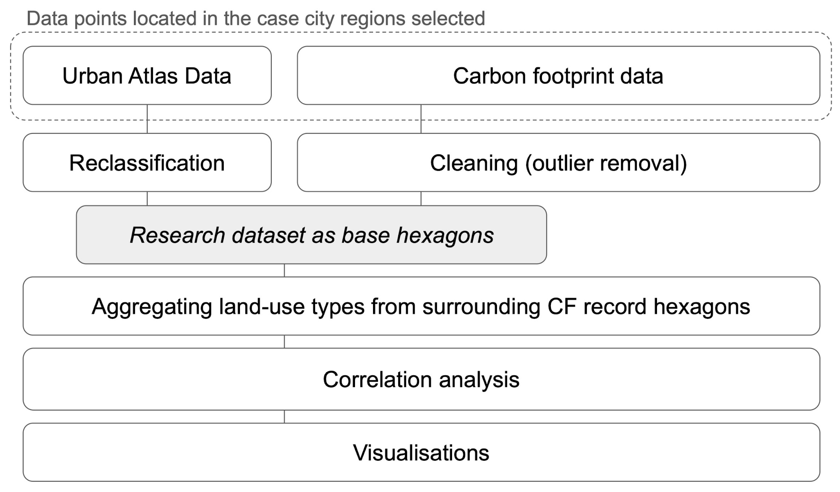Select the Carbon footprint data box
Screen dimensions: 840x492
click(x=558, y=76)
